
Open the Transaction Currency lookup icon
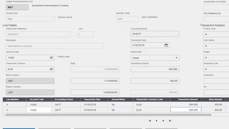(x=51, y=69)
